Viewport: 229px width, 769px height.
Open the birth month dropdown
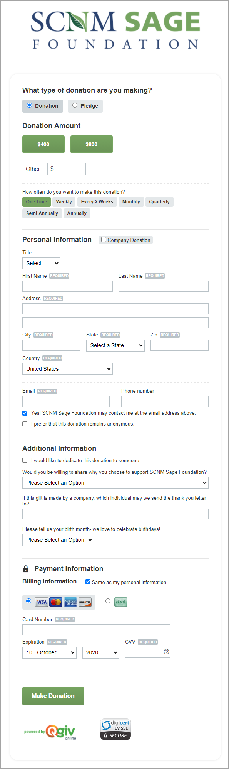[58, 540]
